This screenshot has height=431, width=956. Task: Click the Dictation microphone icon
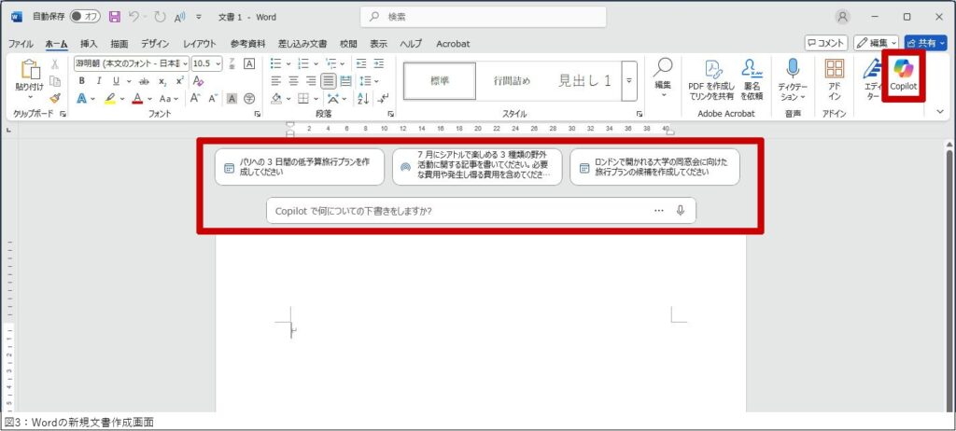tap(793, 70)
